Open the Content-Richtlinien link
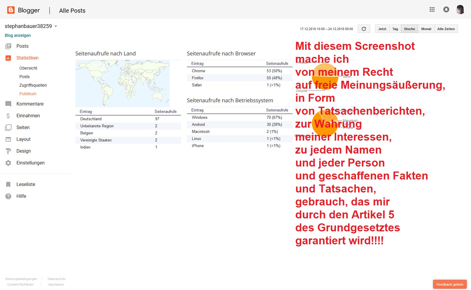The width and height of the screenshot is (471, 290). (x=20, y=284)
